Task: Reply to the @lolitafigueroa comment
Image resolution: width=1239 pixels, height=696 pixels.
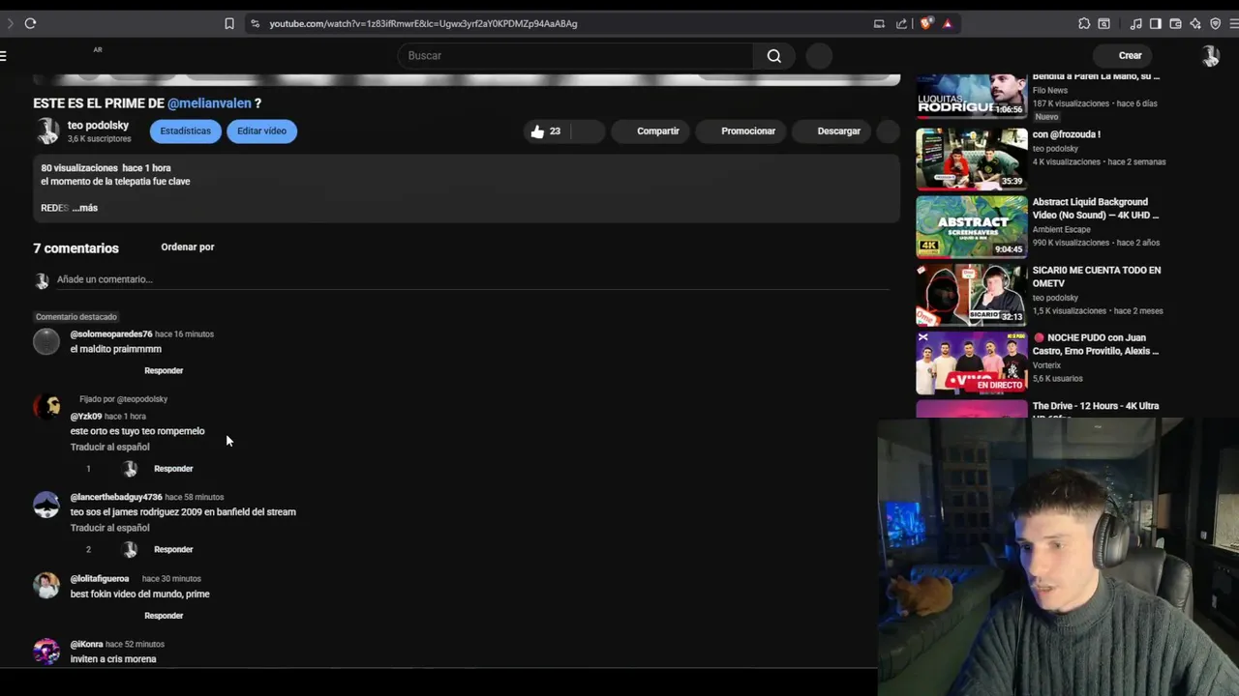Action: 164,616
